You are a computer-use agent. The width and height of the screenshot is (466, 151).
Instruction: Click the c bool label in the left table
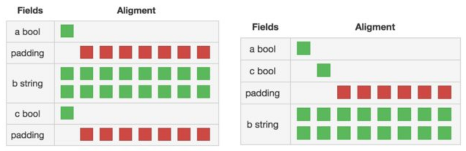pos(27,113)
